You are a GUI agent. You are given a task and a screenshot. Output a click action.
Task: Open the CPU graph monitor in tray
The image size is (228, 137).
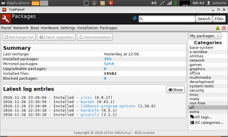pos(184,3)
